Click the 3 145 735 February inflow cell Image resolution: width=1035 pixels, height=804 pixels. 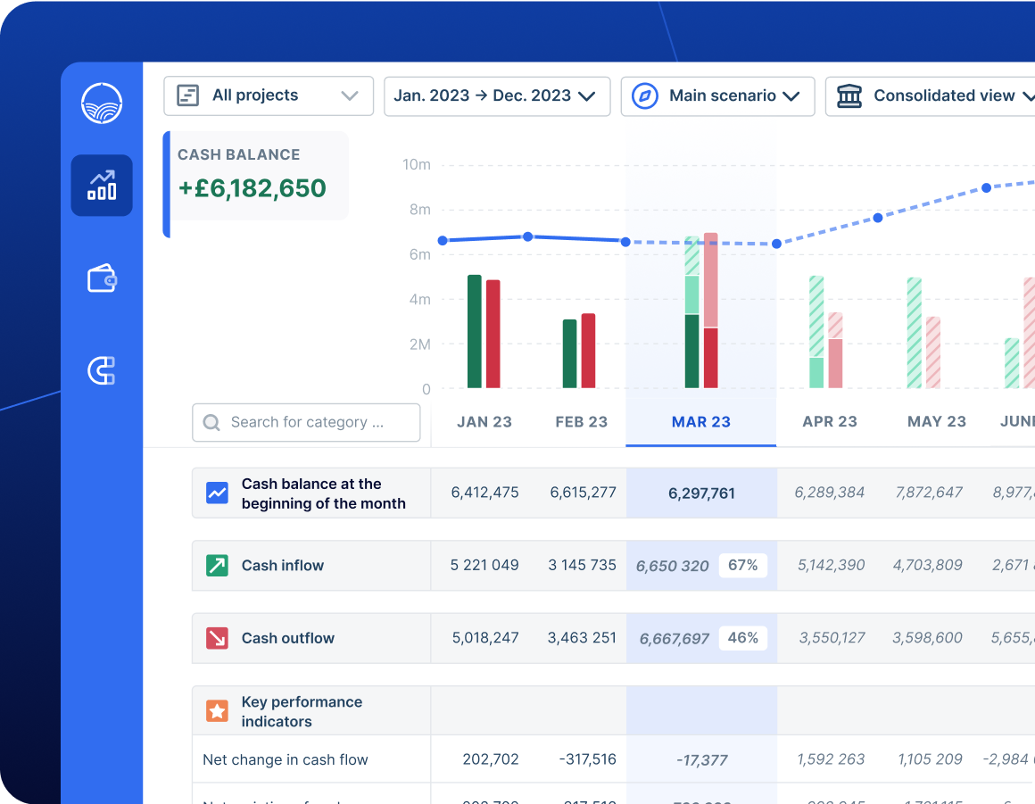582,565
